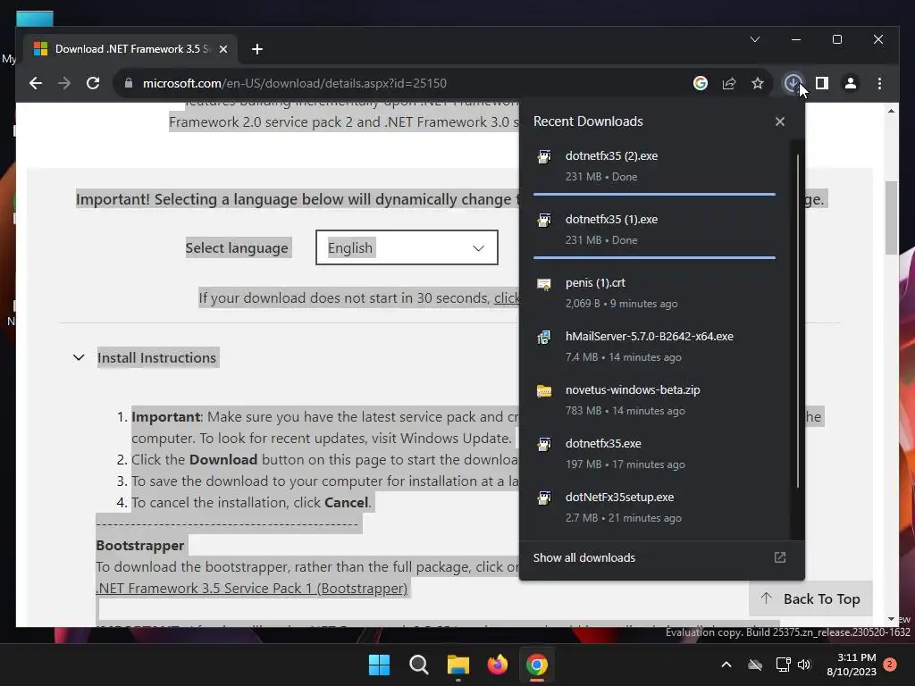Click Chrome icon on the taskbar
The width and height of the screenshot is (915, 686).
click(x=537, y=665)
